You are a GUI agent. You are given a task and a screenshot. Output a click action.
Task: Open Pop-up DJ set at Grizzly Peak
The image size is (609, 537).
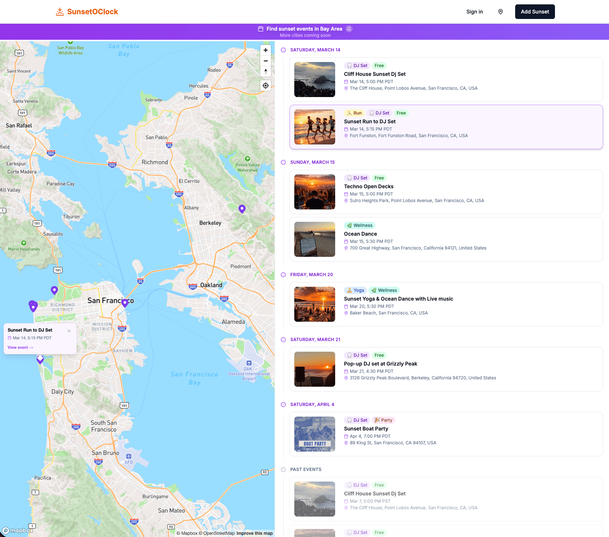point(380,364)
